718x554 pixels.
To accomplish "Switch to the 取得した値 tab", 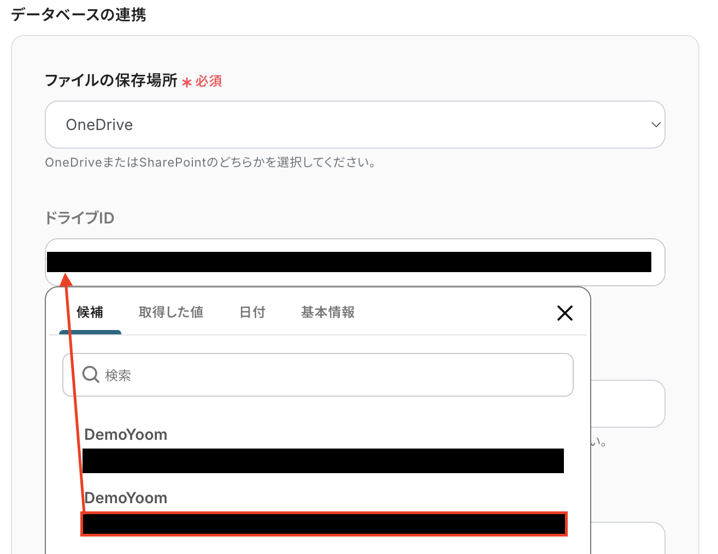I will (x=171, y=312).
